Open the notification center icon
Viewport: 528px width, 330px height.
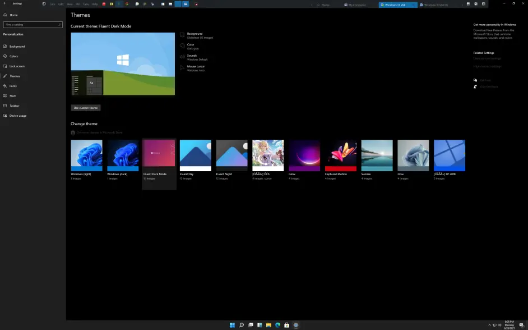(x=521, y=326)
